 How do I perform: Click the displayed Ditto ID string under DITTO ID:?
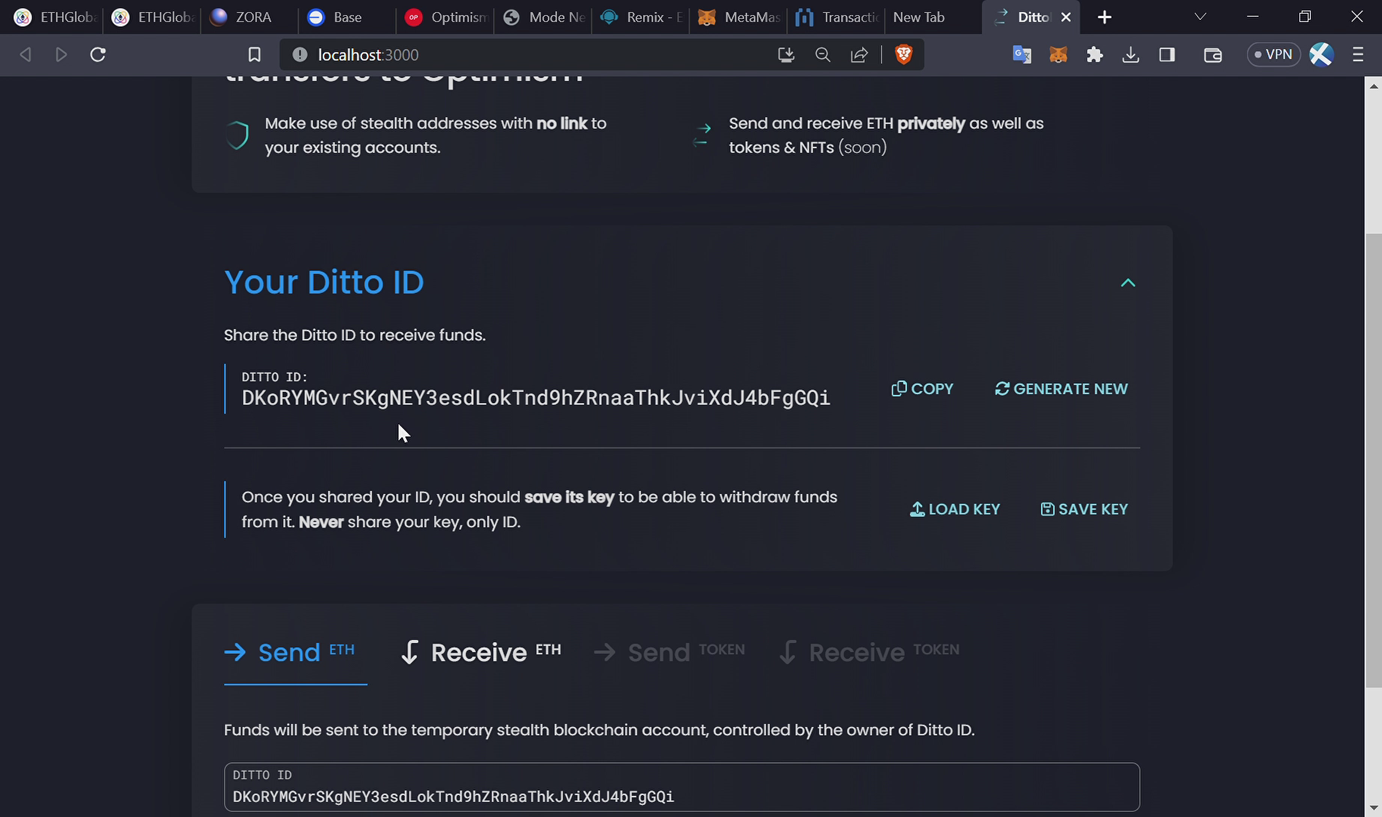536,398
